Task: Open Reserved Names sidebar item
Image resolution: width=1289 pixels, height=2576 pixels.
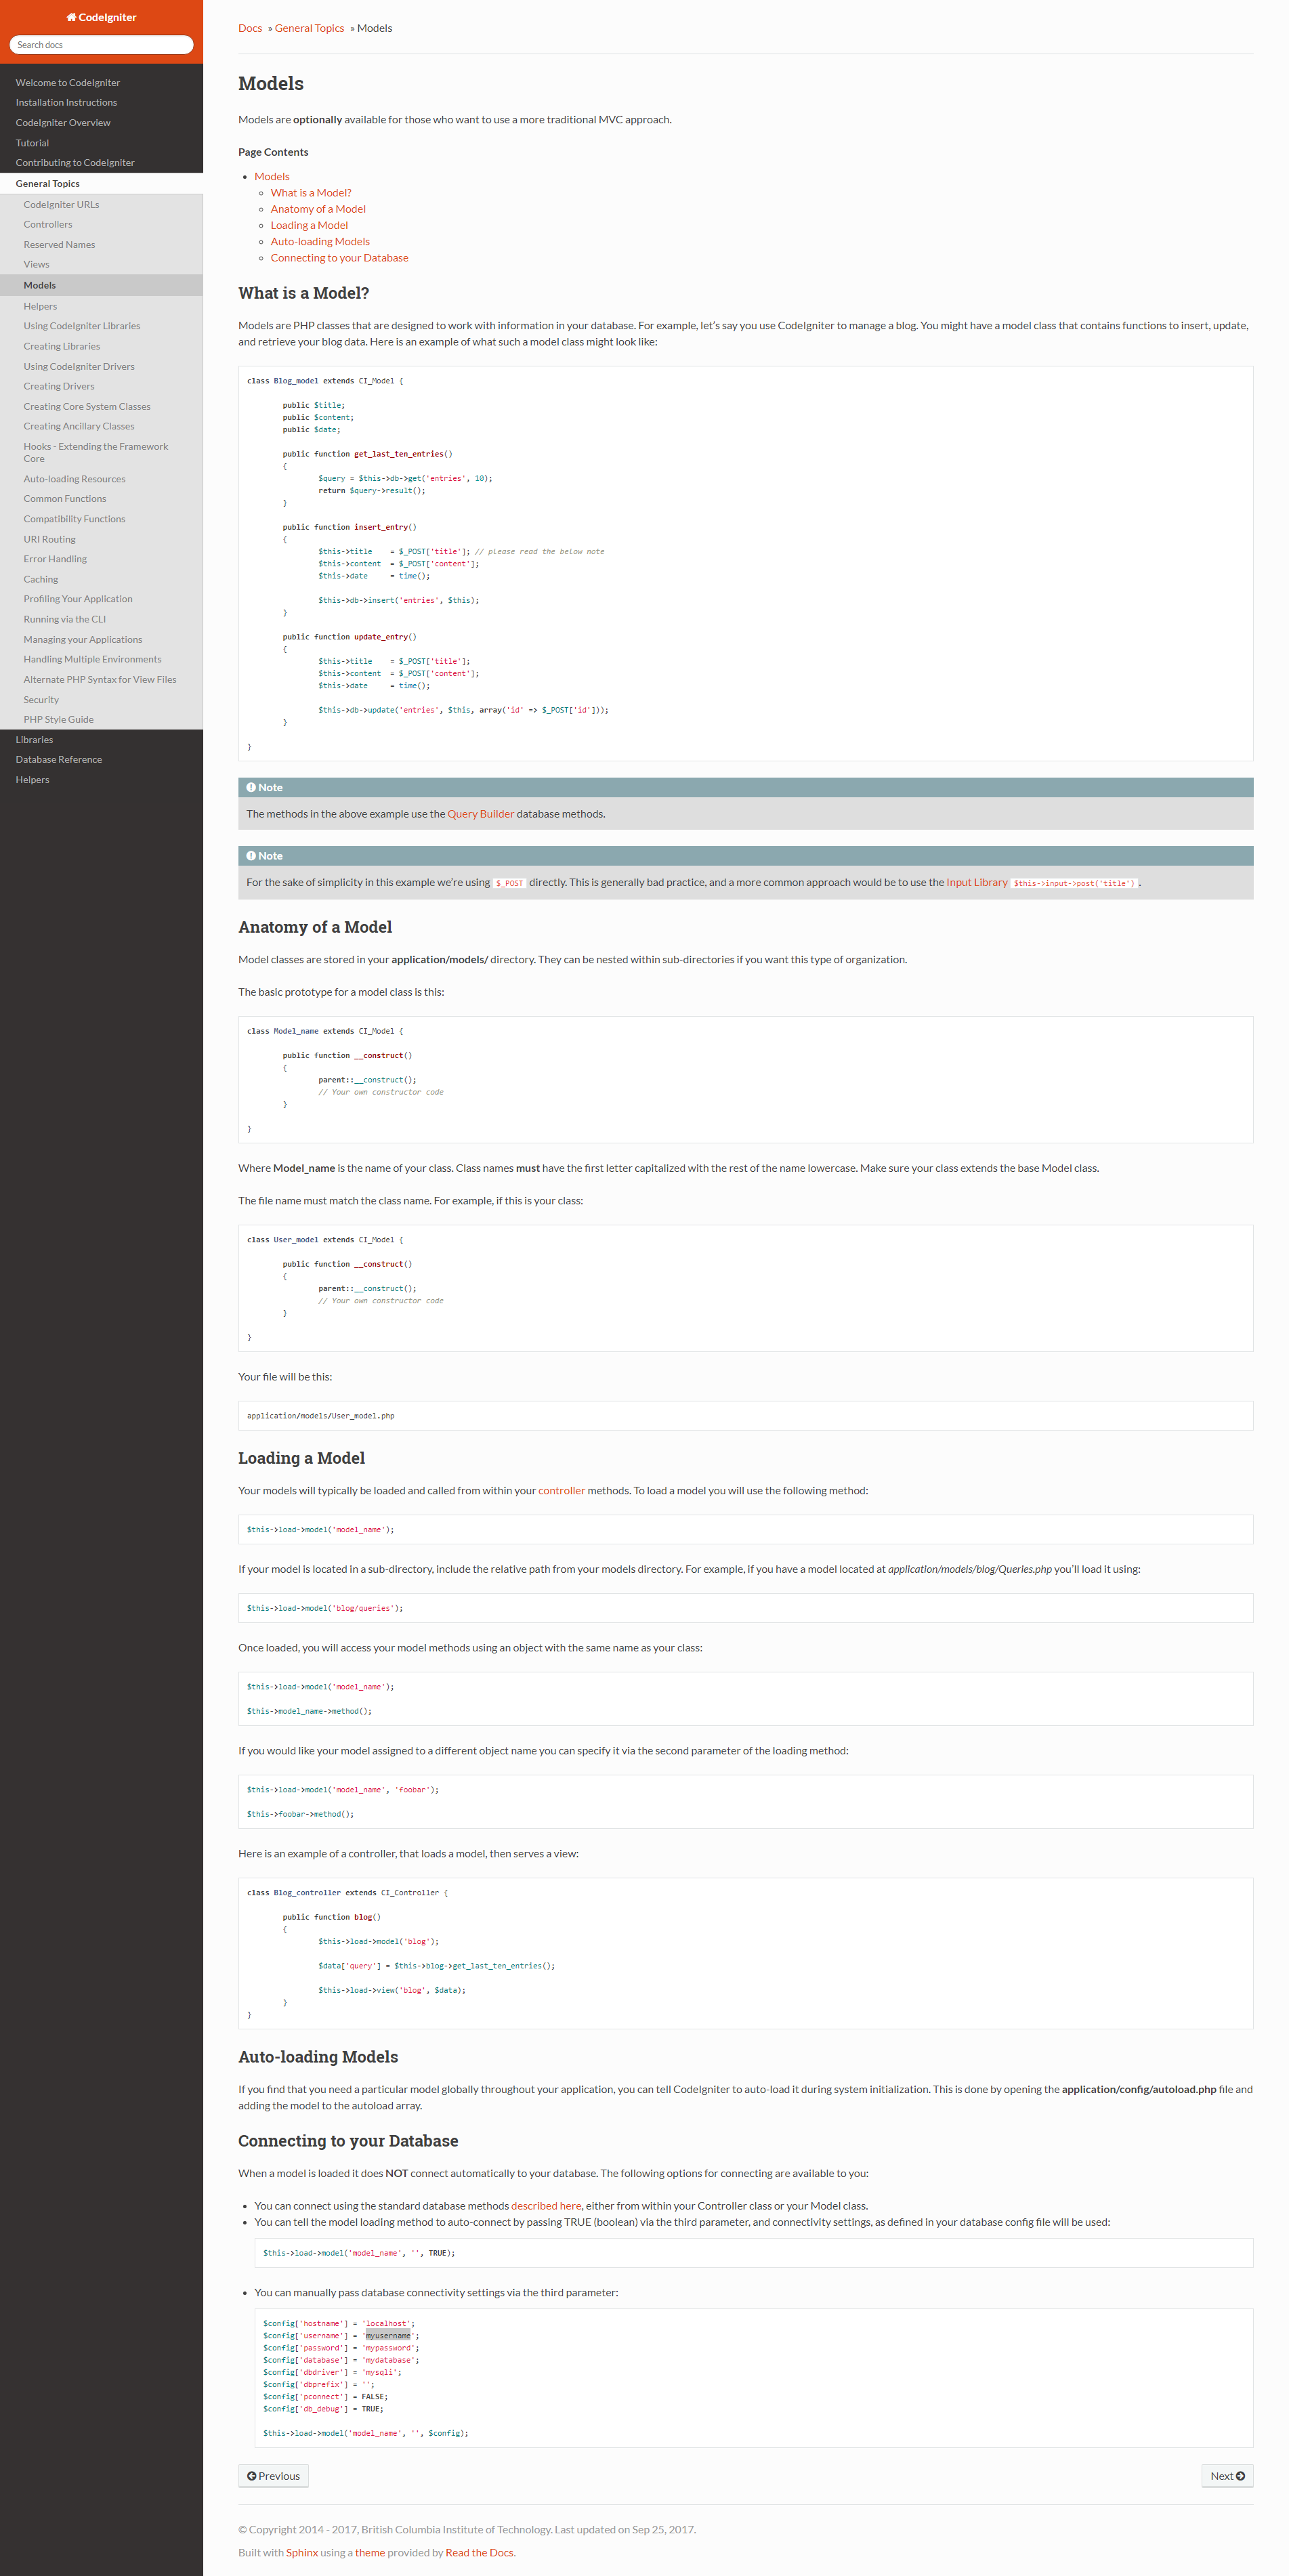Action: tap(101, 245)
